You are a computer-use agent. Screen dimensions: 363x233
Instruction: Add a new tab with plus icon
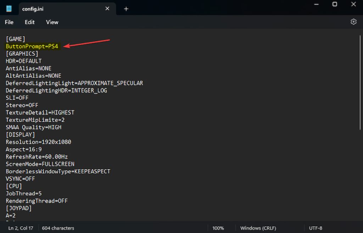pyautogui.click(x=126, y=9)
